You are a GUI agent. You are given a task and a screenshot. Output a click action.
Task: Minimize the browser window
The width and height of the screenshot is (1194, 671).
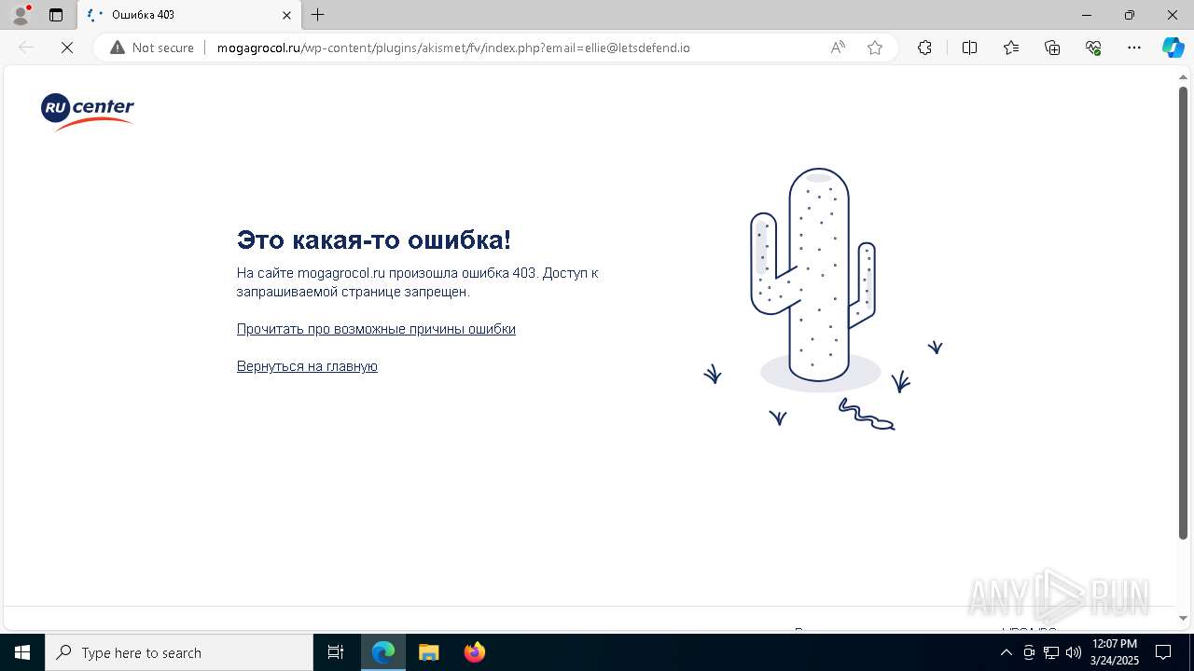click(1087, 15)
